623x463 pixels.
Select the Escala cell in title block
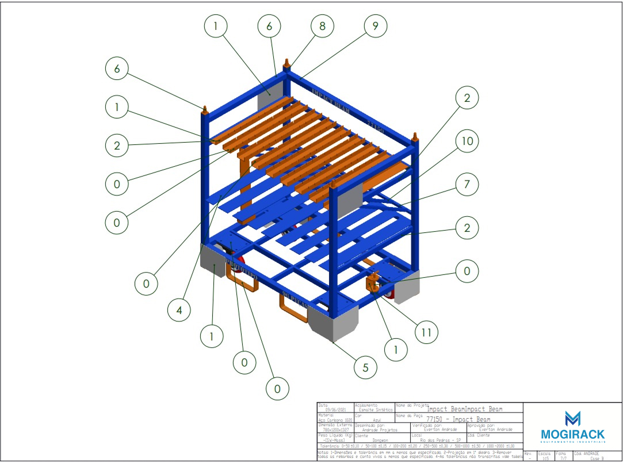[x=544, y=456]
